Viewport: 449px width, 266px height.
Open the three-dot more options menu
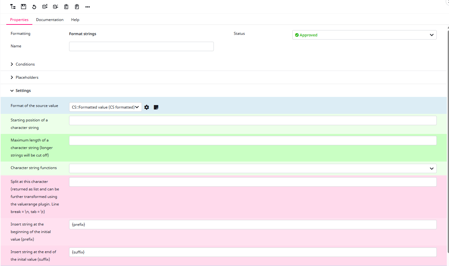88,7
